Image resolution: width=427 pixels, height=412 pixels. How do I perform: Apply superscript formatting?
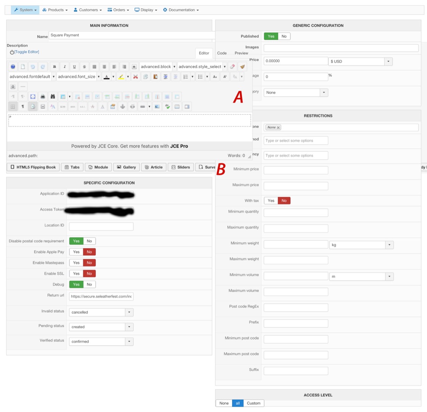tap(225, 77)
